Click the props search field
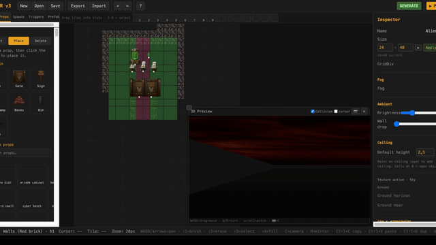The image size is (436, 245). 25,152
